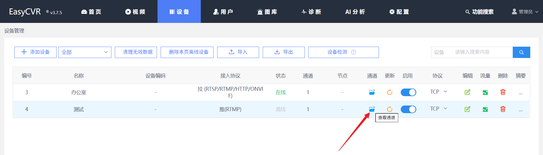This screenshot has height=155, width=543.
Task: Click the 状态 column header
Action: click(x=281, y=76)
